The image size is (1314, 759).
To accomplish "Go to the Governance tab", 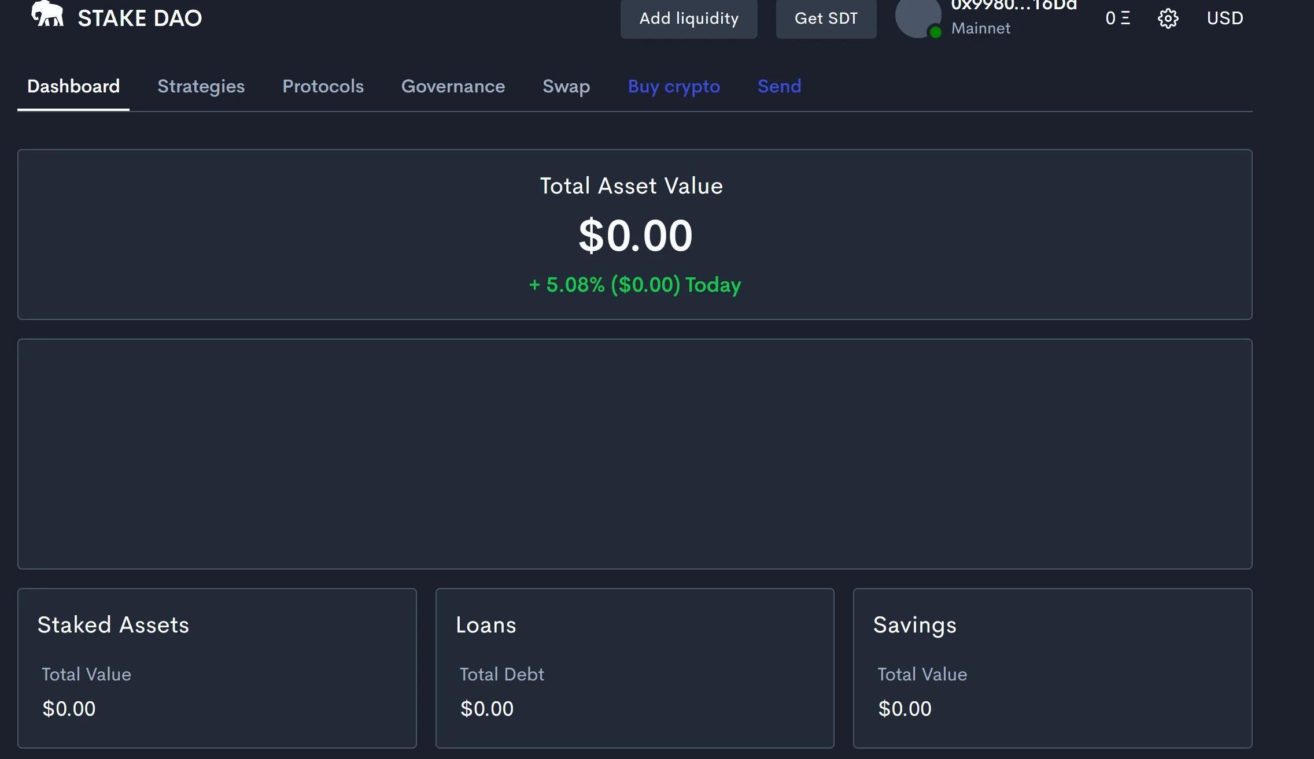I will (x=453, y=87).
